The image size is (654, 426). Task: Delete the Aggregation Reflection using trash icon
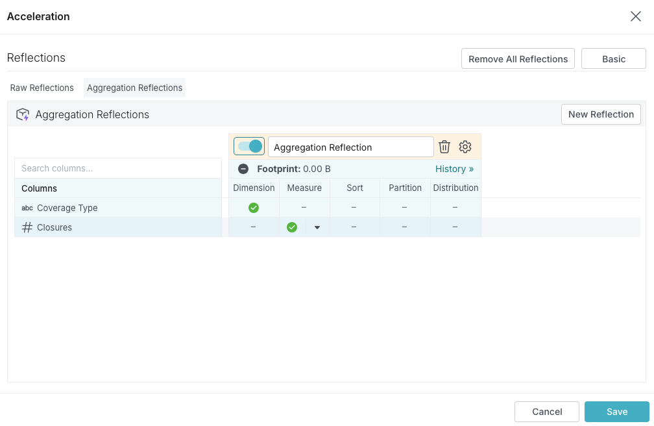pyautogui.click(x=444, y=147)
